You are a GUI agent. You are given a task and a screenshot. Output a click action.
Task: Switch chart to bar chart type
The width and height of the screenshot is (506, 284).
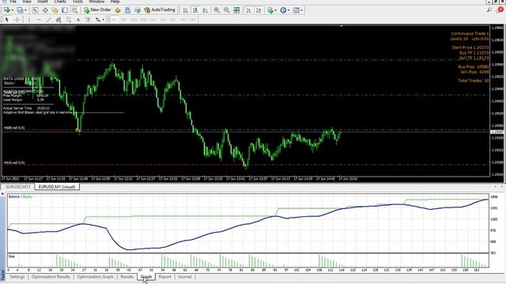point(185,10)
